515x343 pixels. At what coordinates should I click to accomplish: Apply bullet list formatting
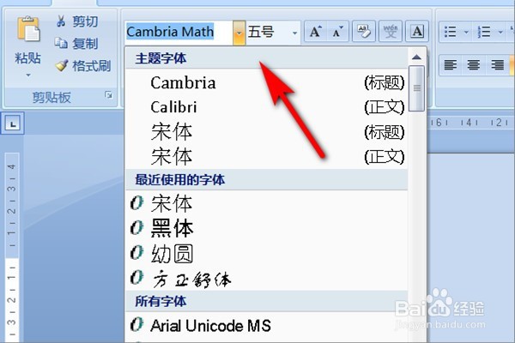[451, 32]
